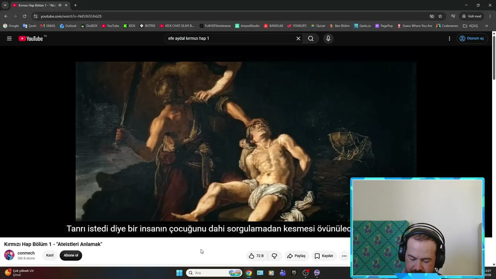Image resolution: width=496 pixels, height=279 pixels.
Task: Open the BANDLAB bookmark
Action: 274,26
